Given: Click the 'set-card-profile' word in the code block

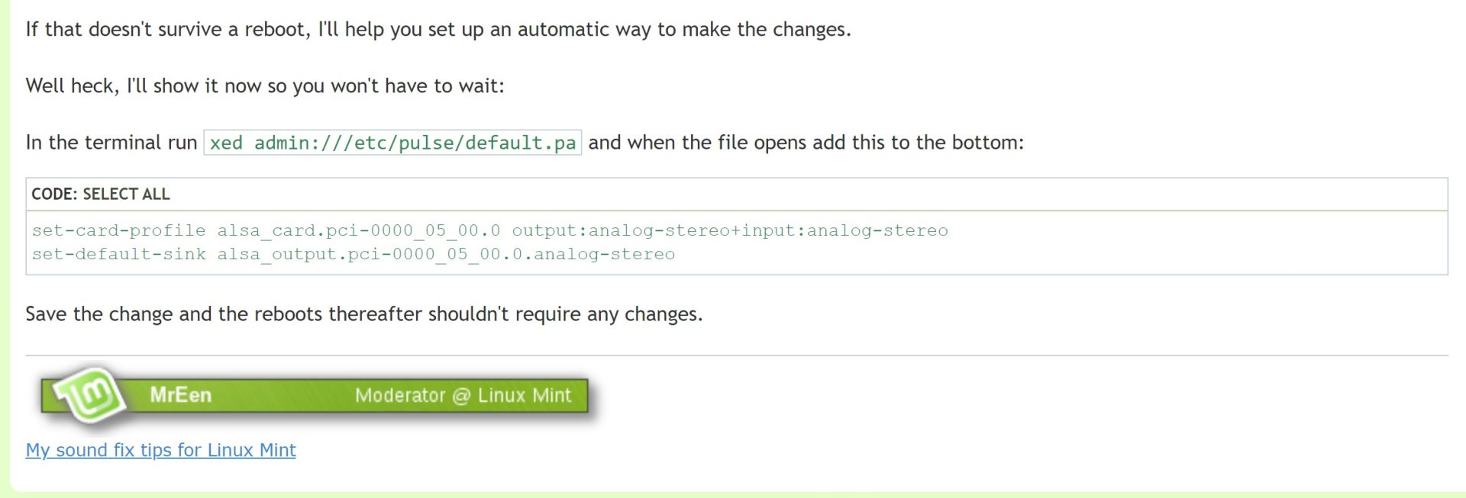Looking at the screenshot, I should click(x=118, y=230).
